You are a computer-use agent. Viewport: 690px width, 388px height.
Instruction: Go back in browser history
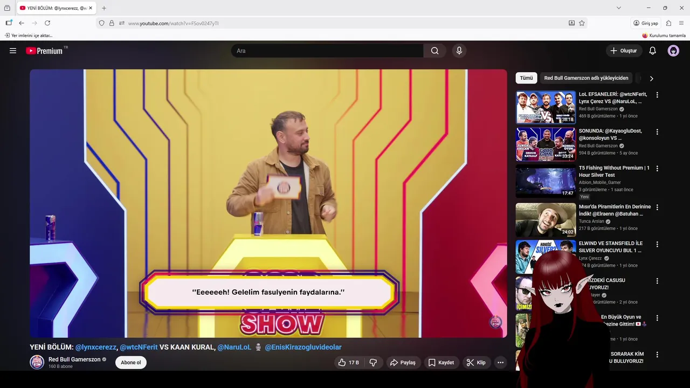click(x=22, y=23)
